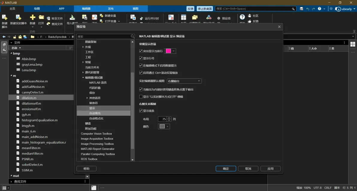This screenshot has width=357, height=191.
Task: Click the Find Files (查找文件) toolbar icon
Action: [48, 24]
